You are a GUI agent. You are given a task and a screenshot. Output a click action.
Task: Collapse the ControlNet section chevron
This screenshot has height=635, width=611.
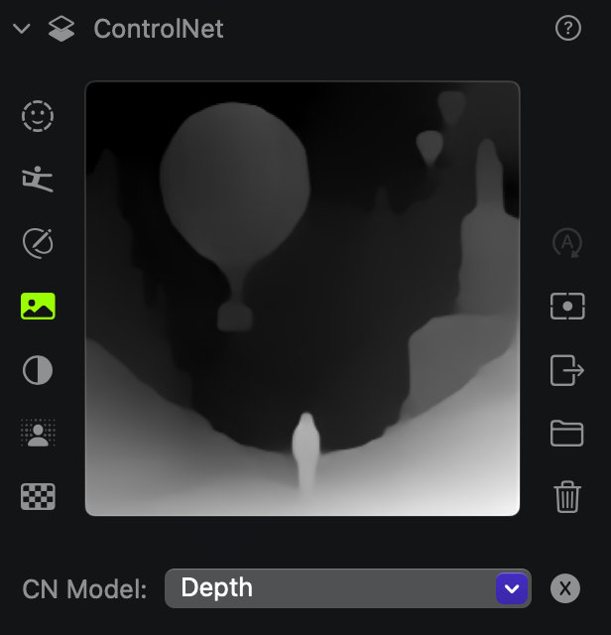coord(22,29)
